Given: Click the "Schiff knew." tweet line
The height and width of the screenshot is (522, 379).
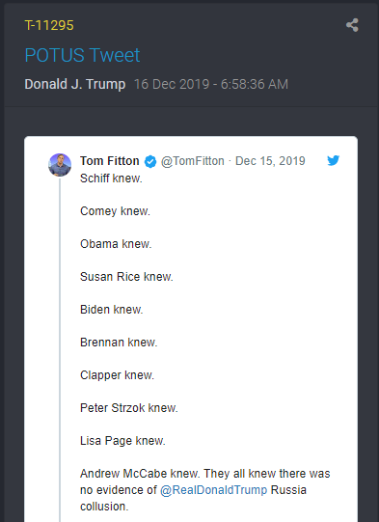Looking at the screenshot, I should (x=111, y=179).
